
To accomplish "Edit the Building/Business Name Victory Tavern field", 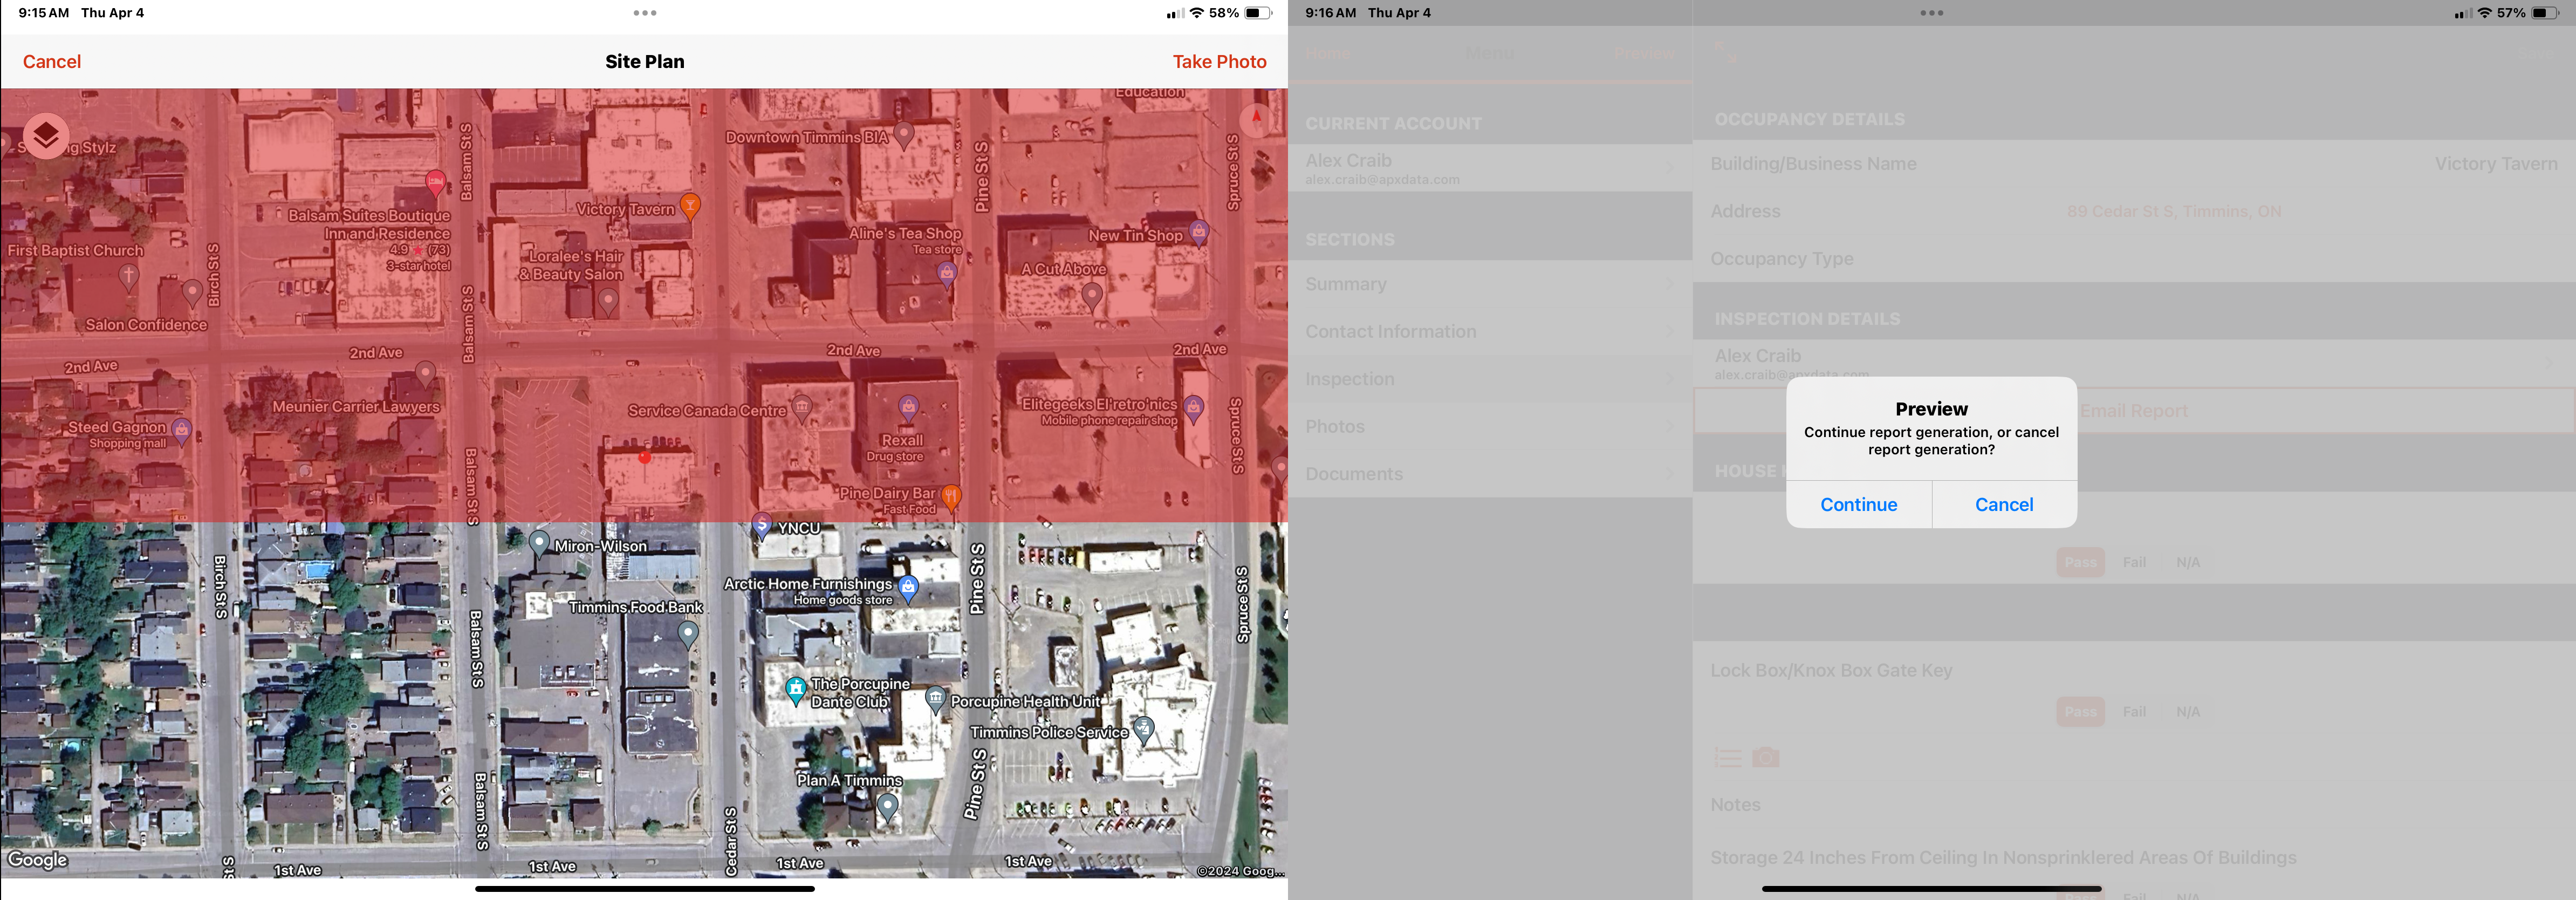I will pyautogui.click(x=2134, y=163).
